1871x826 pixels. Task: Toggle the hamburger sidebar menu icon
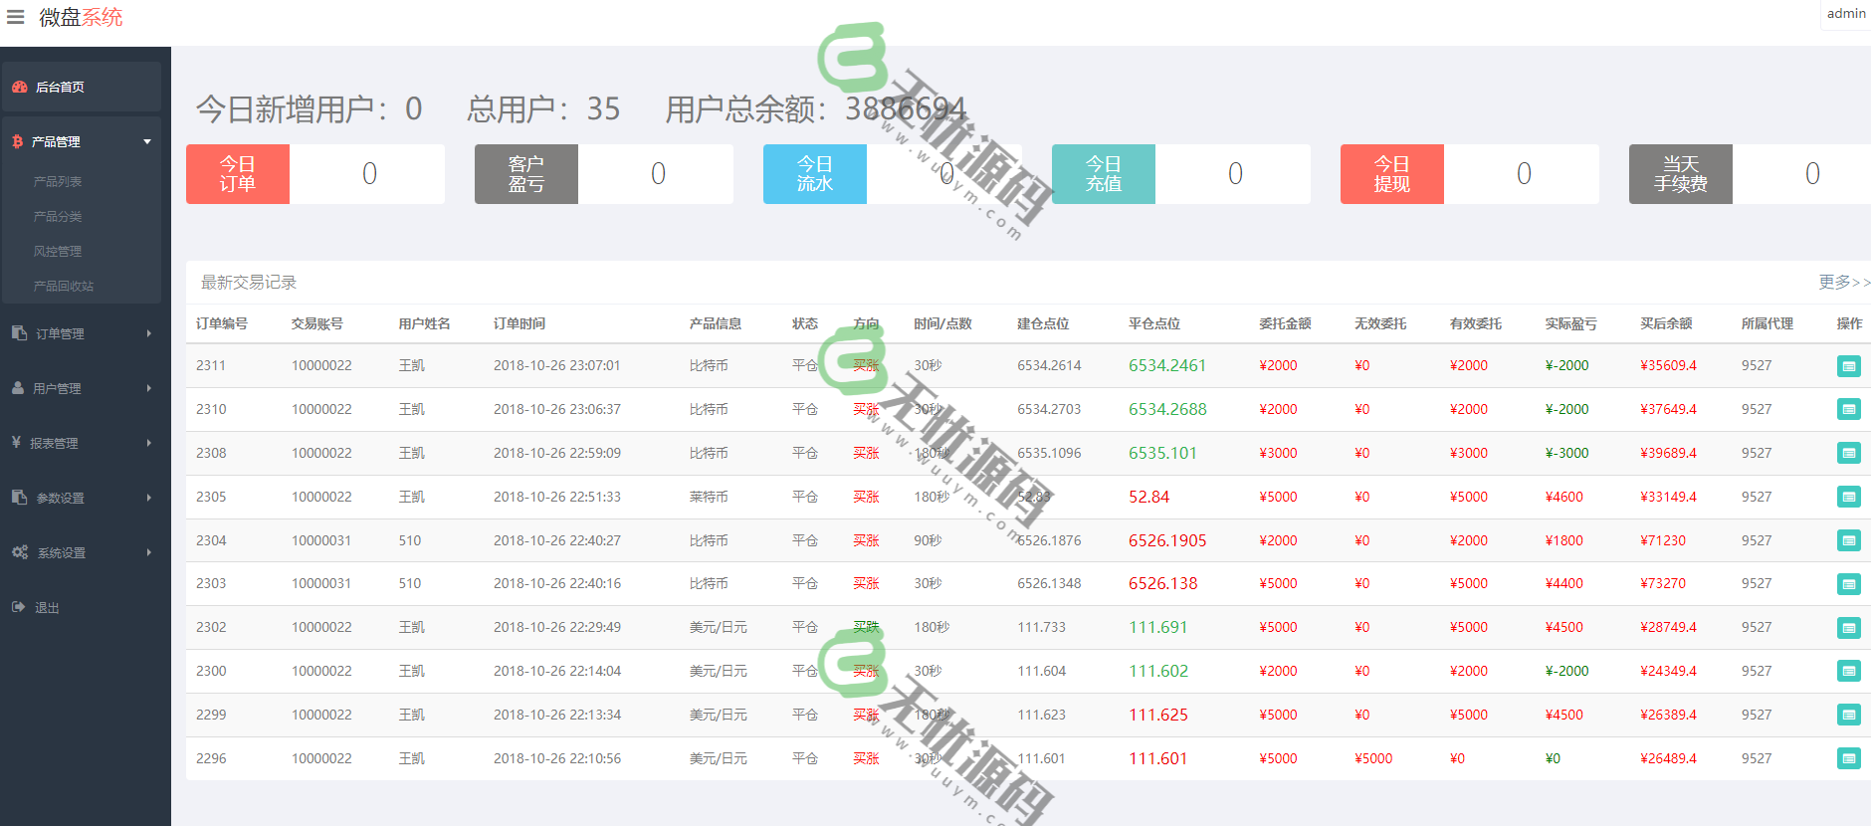pyautogui.click(x=16, y=17)
